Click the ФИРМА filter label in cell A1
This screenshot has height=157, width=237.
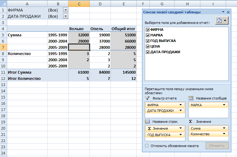27,10
